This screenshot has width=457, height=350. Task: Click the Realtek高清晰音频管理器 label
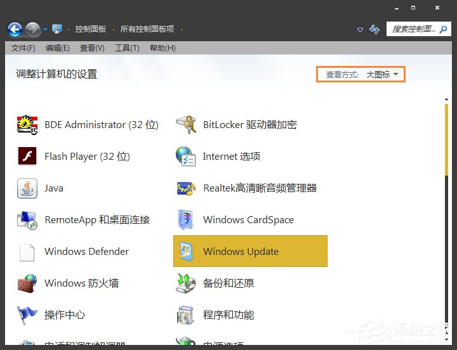pos(260,188)
